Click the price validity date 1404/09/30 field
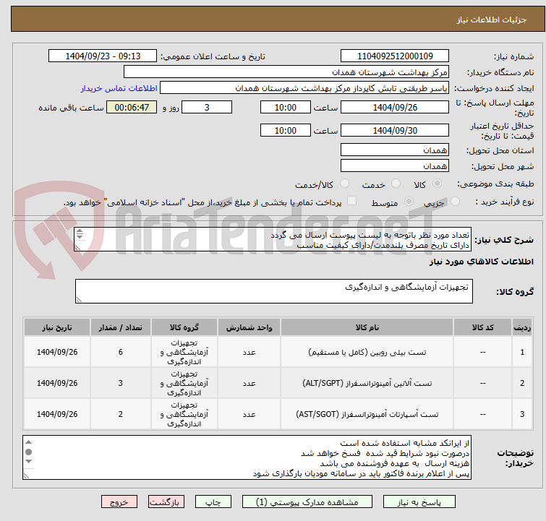 coord(395,130)
